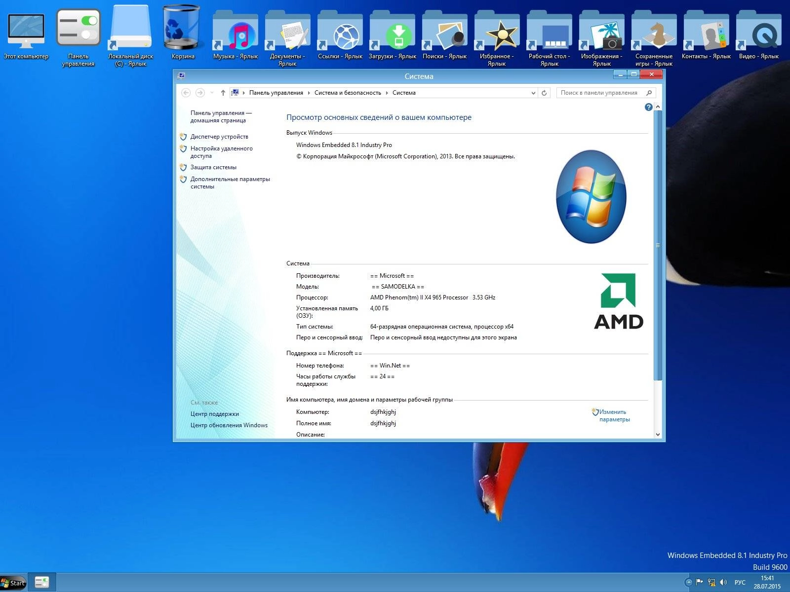Select 'Система' breadcrumb
Image resolution: width=790 pixels, height=592 pixels.
(x=404, y=93)
